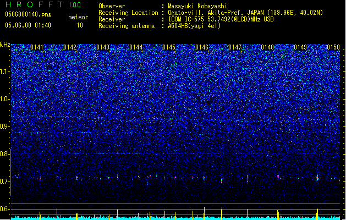
Task: Click the "Observer" field label
Action: tap(112, 6)
